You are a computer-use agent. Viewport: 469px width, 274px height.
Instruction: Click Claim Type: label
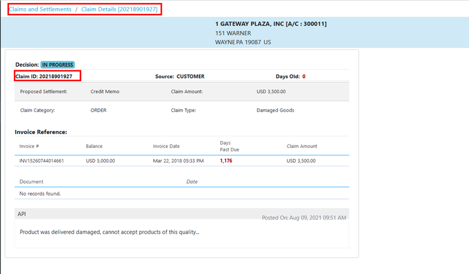(183, 110)
